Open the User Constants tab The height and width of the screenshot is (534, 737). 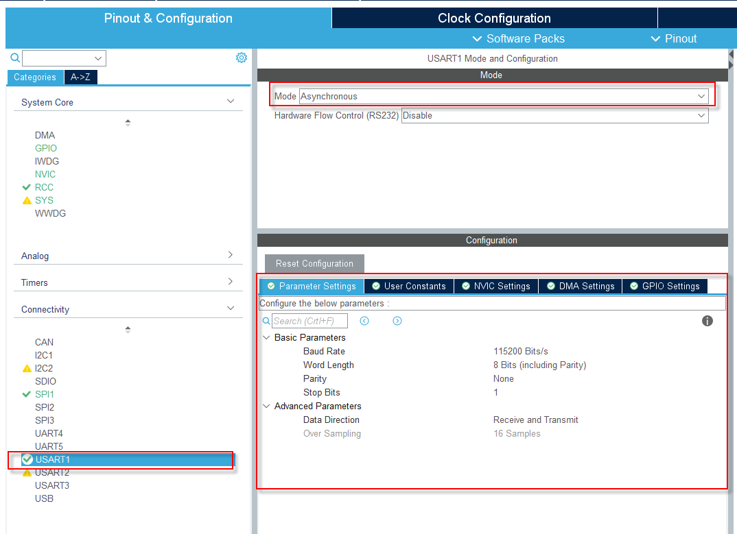[x=408, y=286]
